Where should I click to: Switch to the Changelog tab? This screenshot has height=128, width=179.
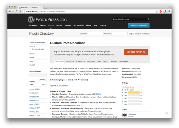tap(91, 61)
